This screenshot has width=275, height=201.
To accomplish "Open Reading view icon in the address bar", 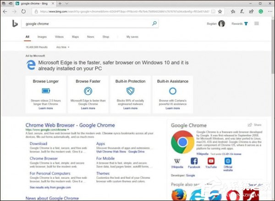I will [213, 11].
